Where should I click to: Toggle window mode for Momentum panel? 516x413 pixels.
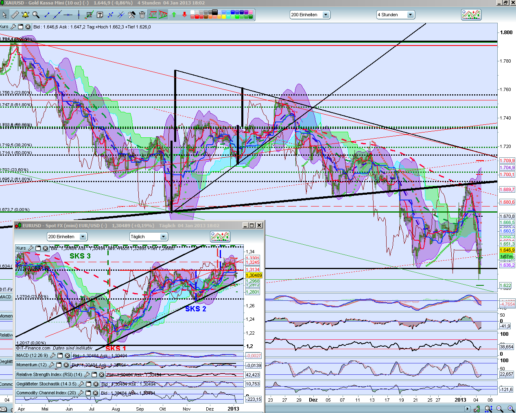(59, 365)
